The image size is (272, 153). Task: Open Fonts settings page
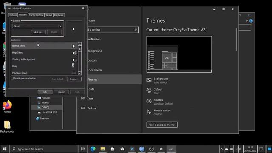pos(91,89)
